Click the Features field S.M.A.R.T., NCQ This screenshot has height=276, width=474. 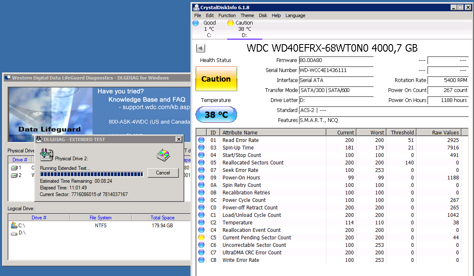pos(384,120)
